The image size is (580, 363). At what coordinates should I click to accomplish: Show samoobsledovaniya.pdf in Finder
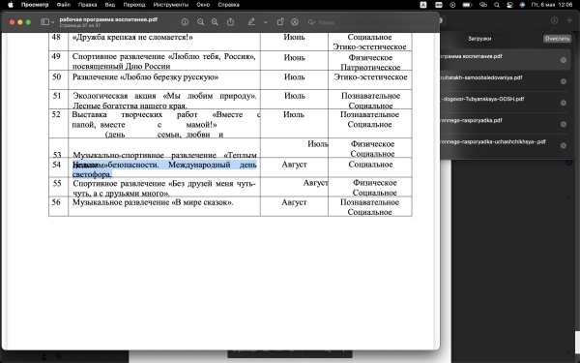click(x=564, y=81)
